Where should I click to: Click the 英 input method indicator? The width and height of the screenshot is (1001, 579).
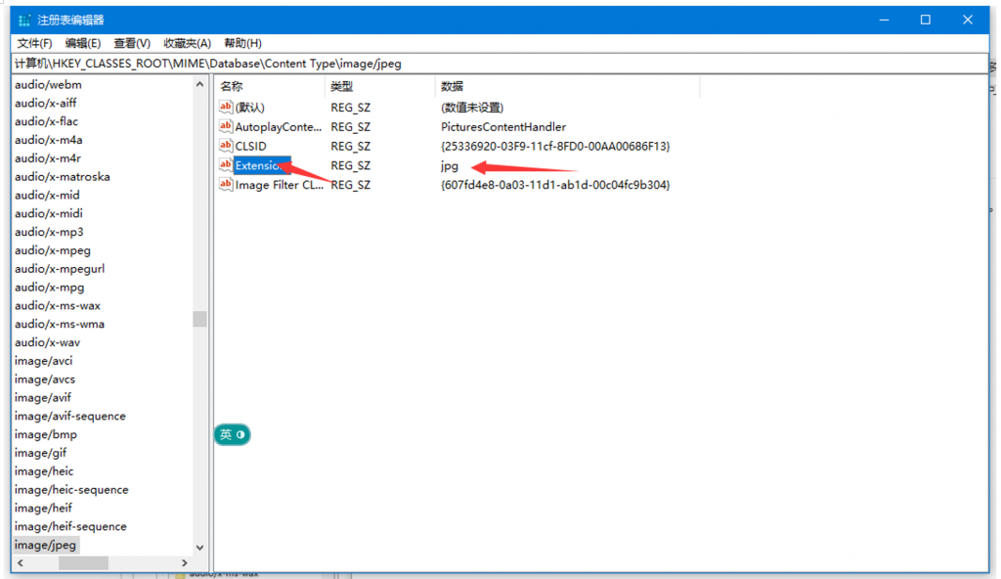coord(224,433)
